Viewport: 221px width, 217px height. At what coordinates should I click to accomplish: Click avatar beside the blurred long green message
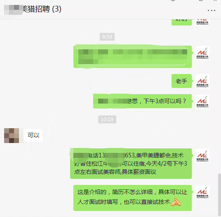202,53
